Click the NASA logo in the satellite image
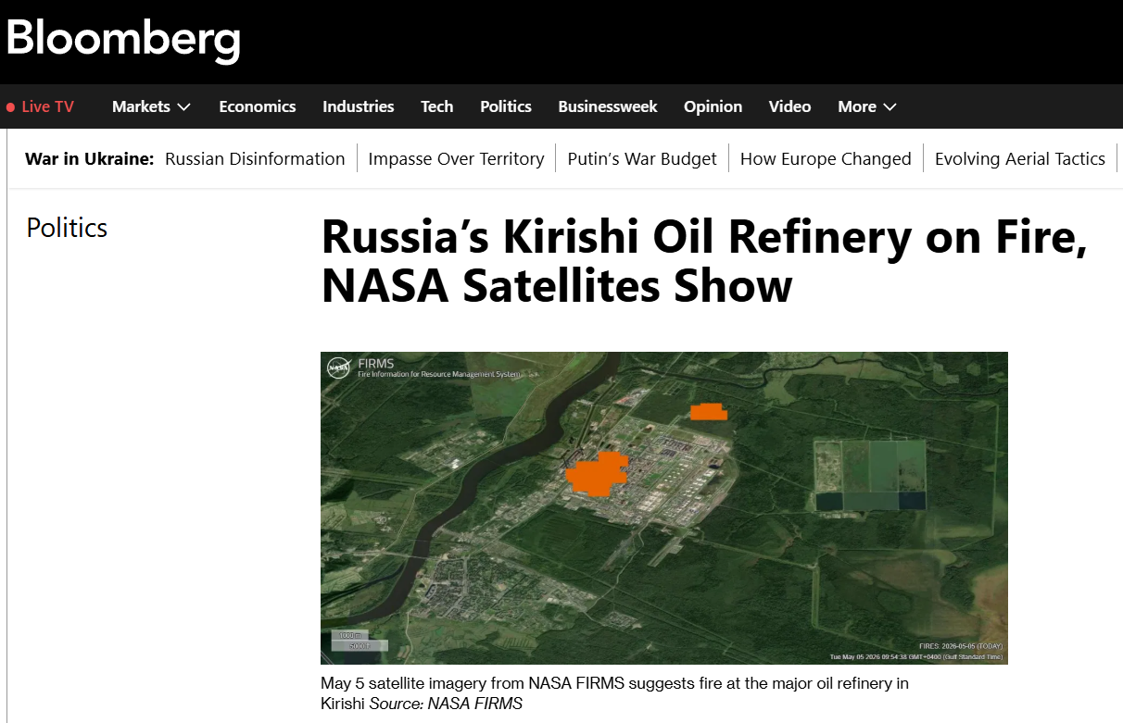1123x723 pixels. click(x=338, y=368)
